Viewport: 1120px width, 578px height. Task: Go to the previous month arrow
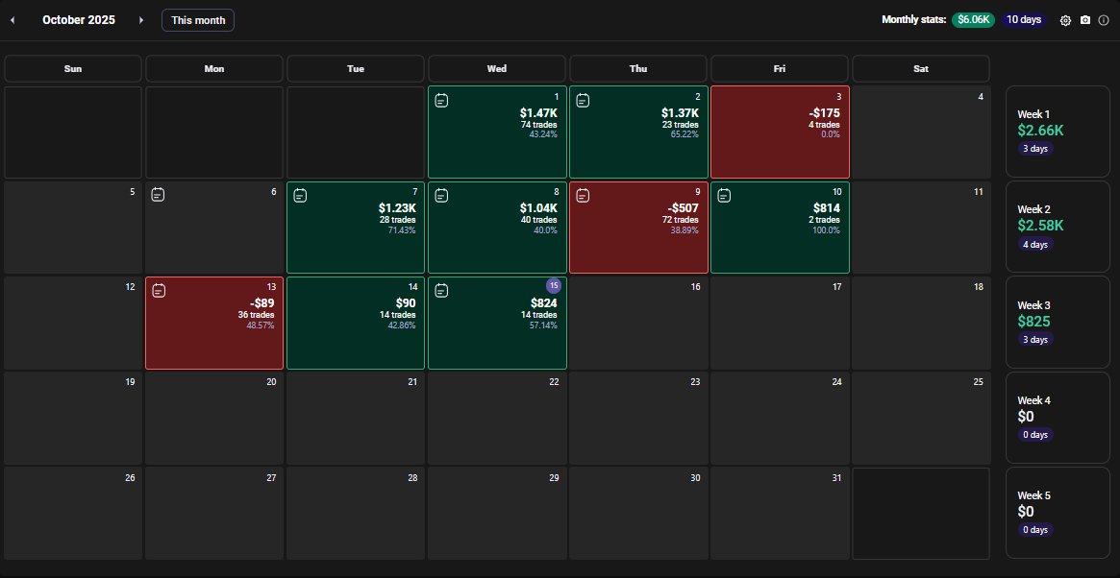pos(12,20)
